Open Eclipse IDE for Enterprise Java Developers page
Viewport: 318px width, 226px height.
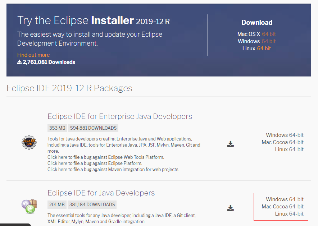coord(120,116)
